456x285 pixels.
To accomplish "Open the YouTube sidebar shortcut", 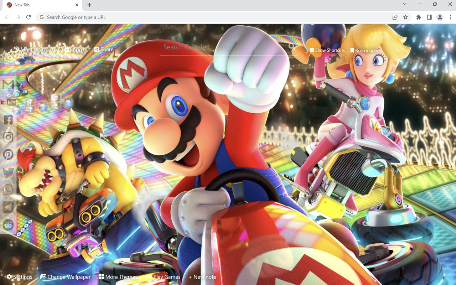I will tap(8, 102).
